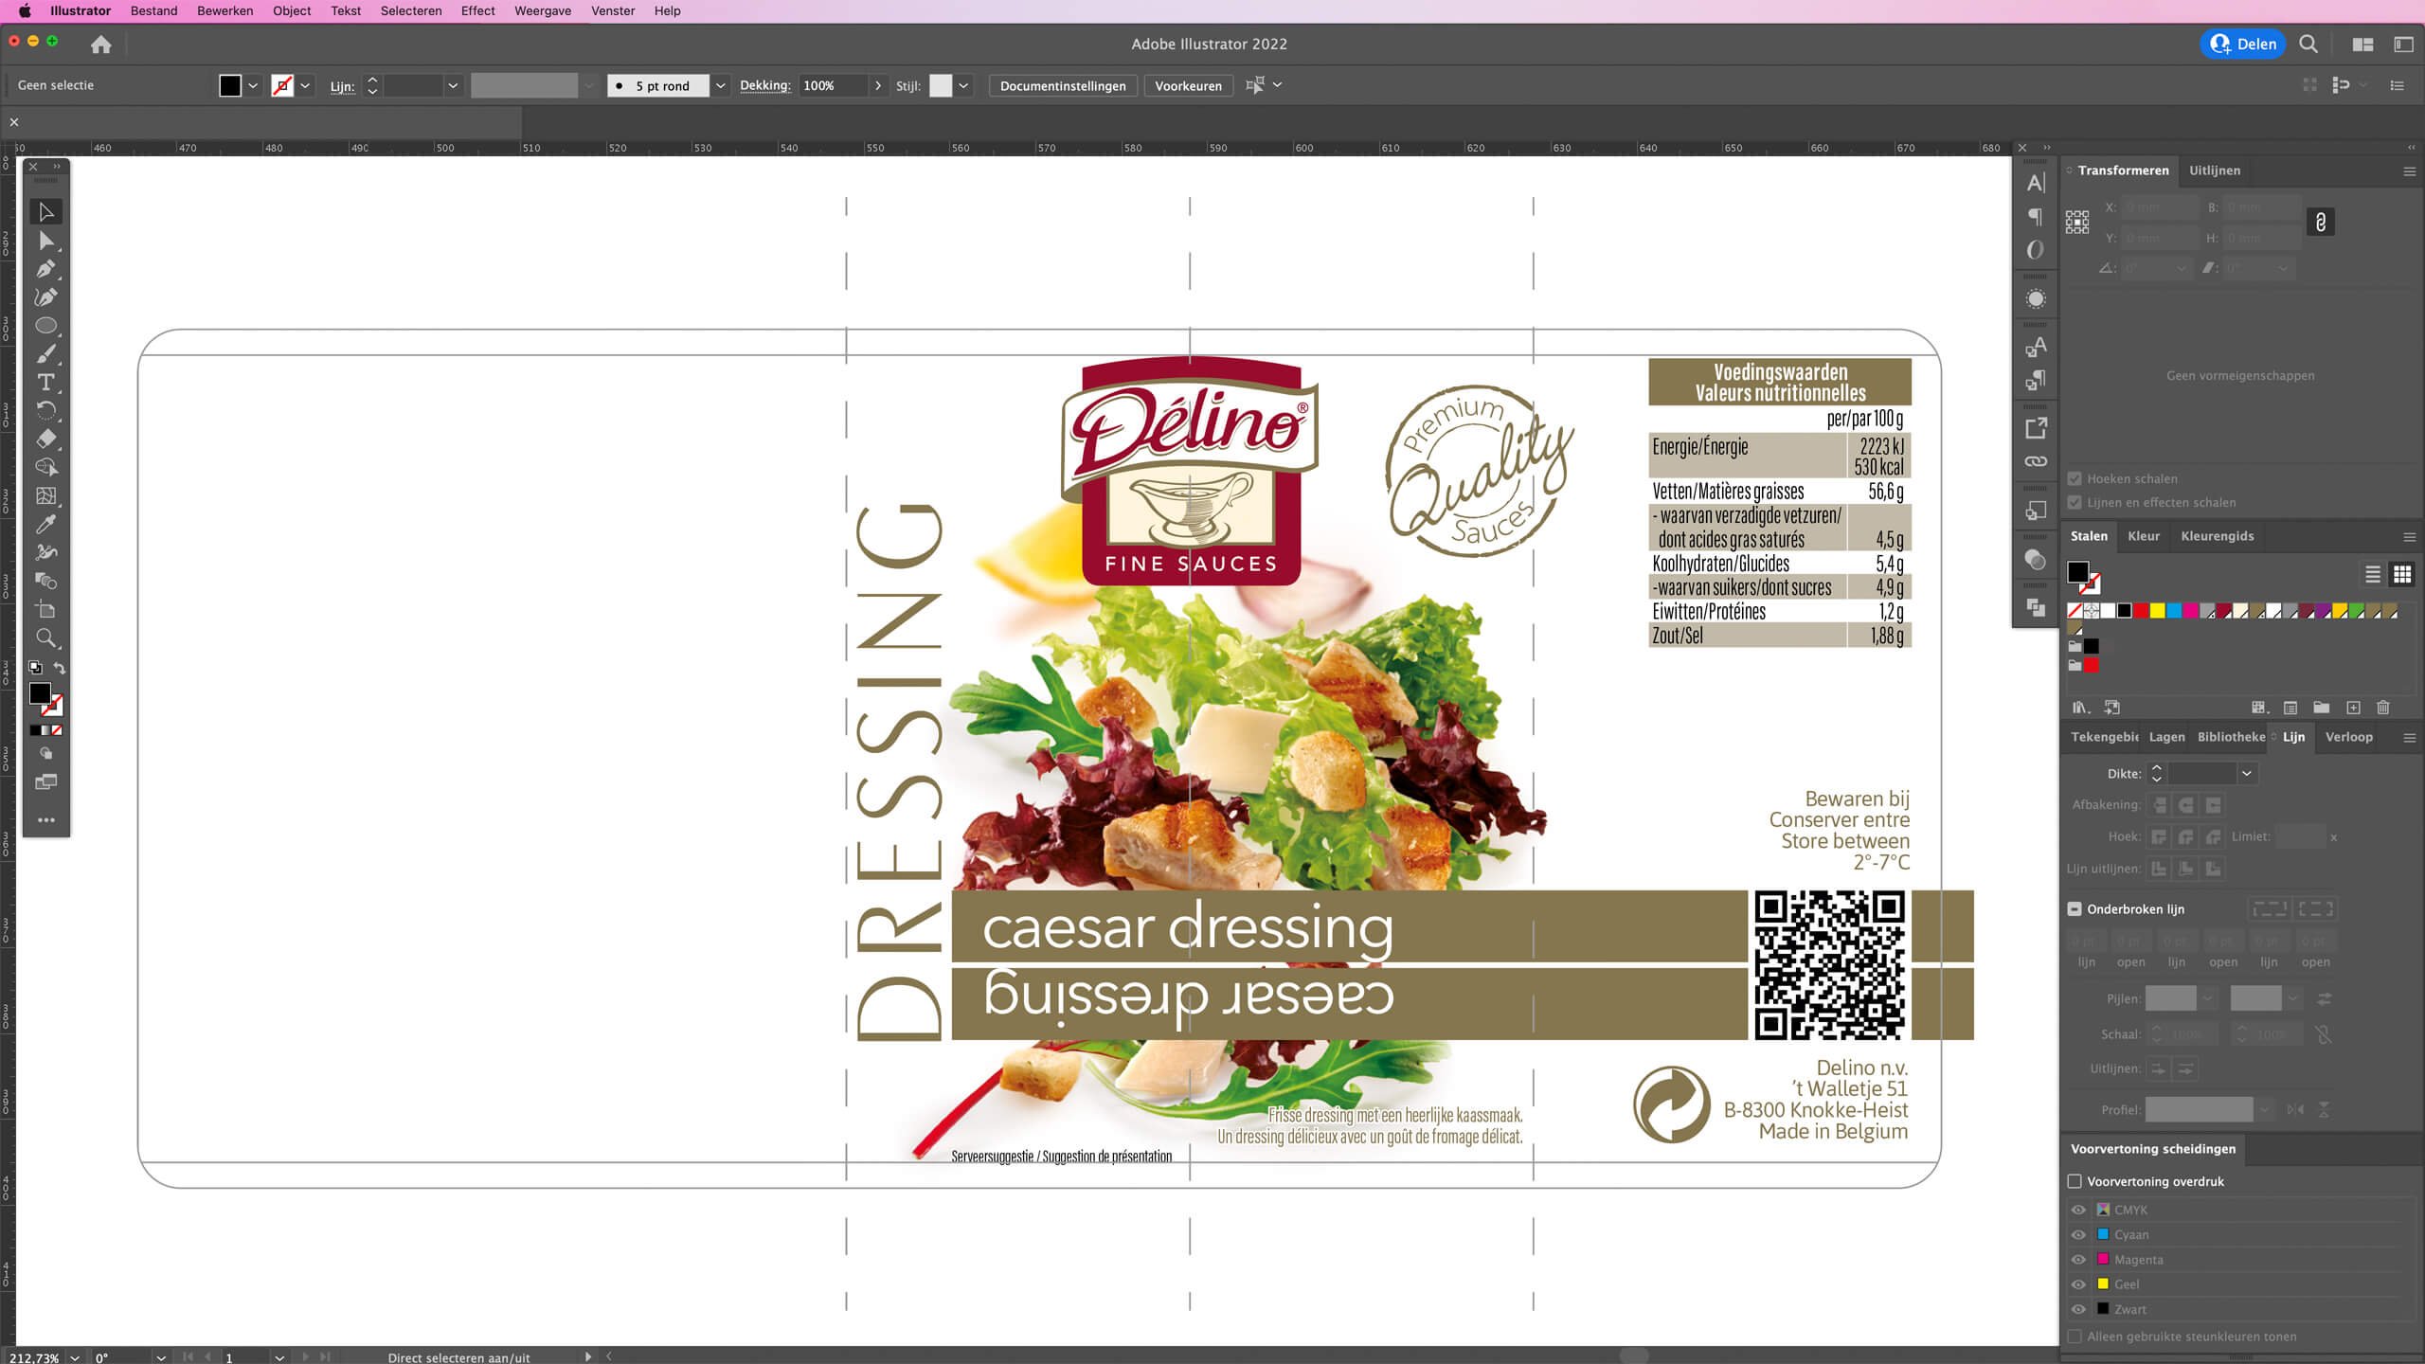Open brush definition 5 pt rond dropdown
The height and width of the screenshot is (1364, 2425).
tap(721, 86)
